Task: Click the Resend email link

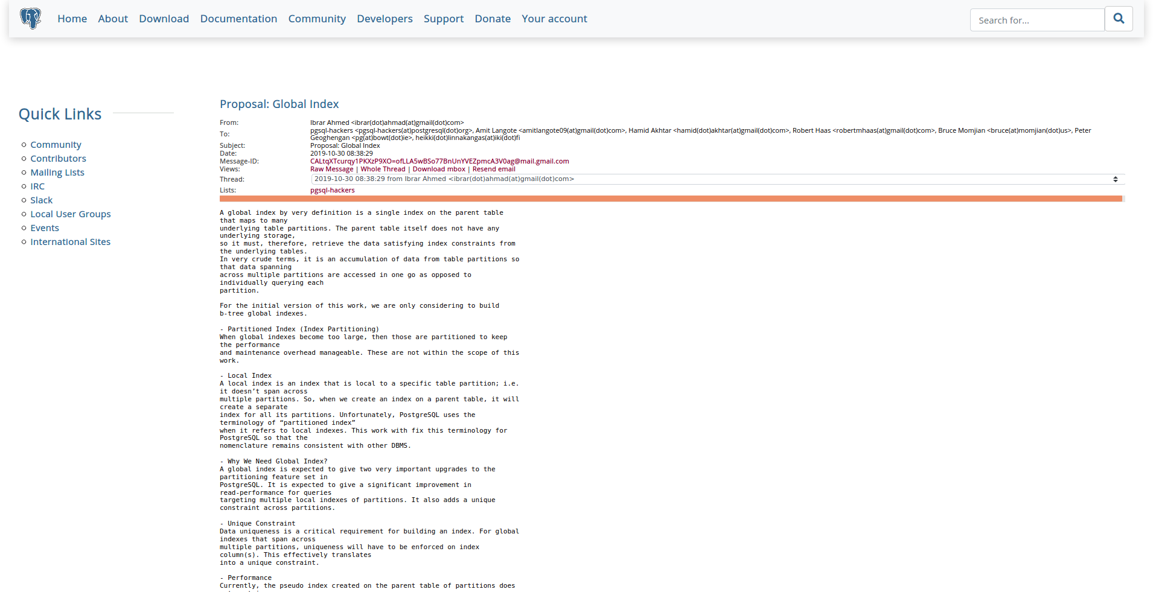Action: [x=494, y=170]
